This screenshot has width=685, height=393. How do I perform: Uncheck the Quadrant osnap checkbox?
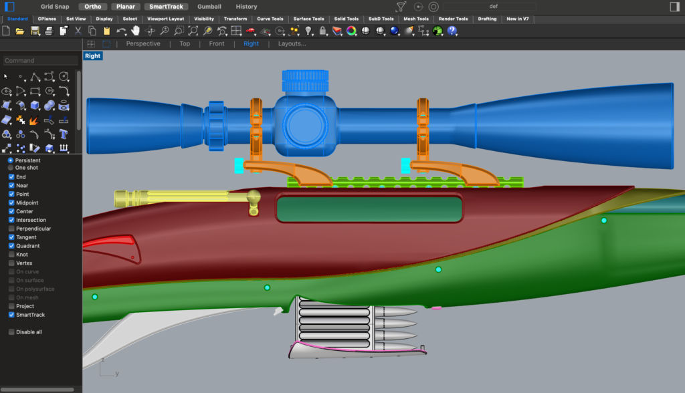[11, 246]
